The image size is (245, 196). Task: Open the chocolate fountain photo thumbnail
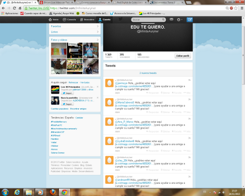[x=58, y=66]
